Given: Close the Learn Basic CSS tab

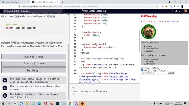Looking at the screenshot, I should (58, 2).
